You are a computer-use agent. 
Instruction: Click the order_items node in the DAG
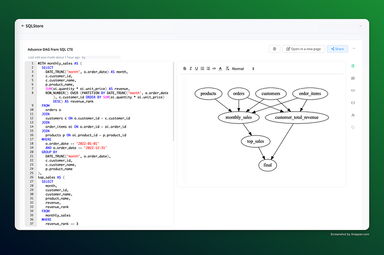310,94
